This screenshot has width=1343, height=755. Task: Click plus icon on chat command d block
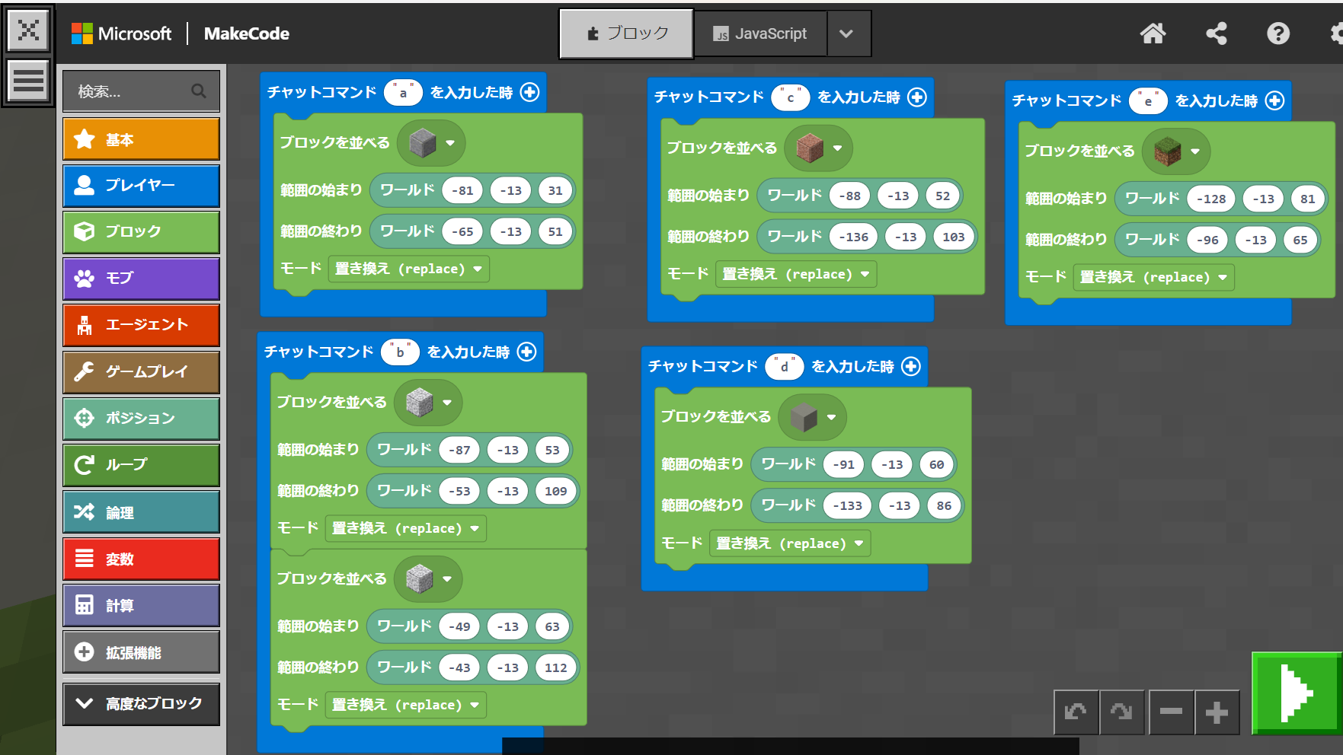(911, 366)
